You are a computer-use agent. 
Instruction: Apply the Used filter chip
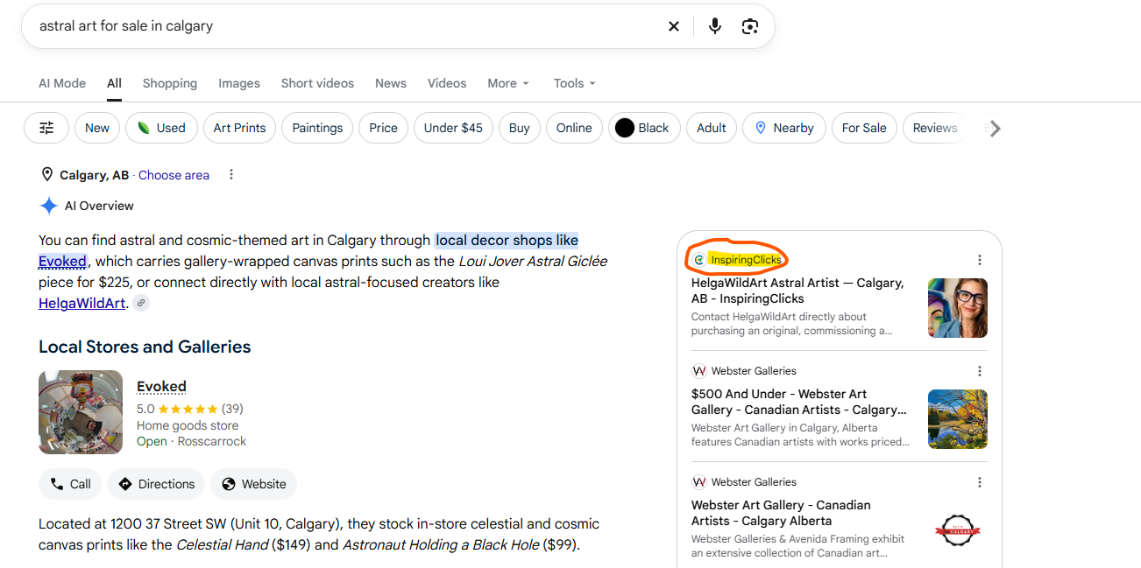[x=162, y=128]
